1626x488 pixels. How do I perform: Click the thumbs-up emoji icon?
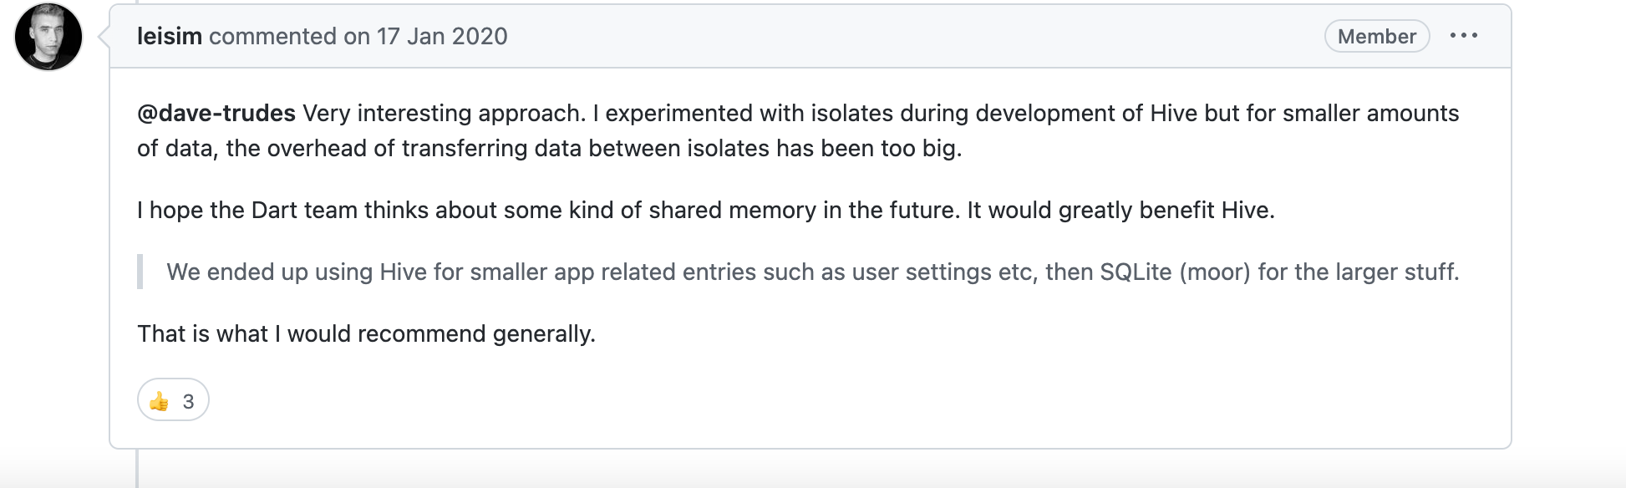tap(159, 402)
